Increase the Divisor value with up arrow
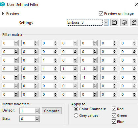The height and width of the screenshot is (128, 138). click(37, 110)
